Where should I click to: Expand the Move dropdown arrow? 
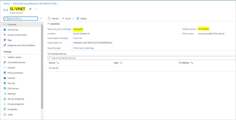click(73, 19)
